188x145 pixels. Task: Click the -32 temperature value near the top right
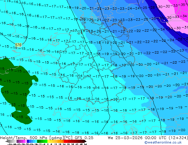[x=167, y=6]
